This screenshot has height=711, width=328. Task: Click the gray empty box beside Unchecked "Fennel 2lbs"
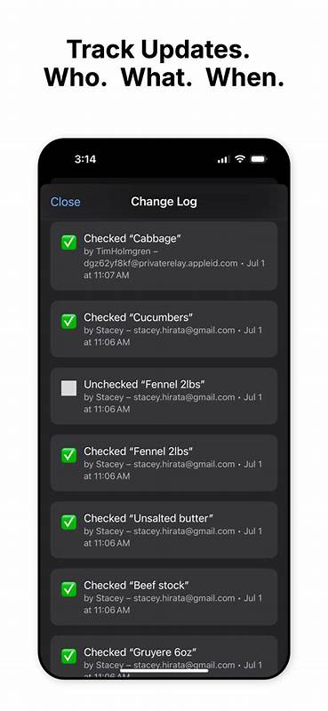pyautogui.click(x=69, y=388)
